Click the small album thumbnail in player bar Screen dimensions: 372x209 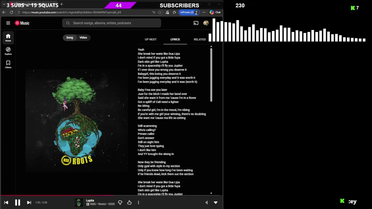point(79,203)
